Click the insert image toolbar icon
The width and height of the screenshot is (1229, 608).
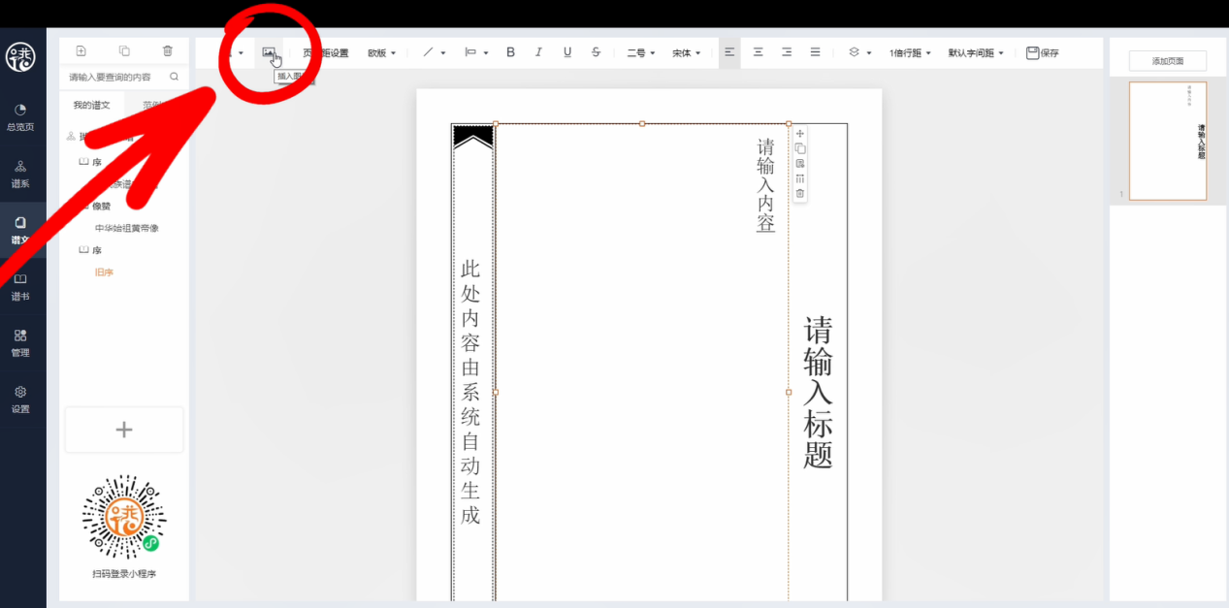pyautogui.click(x=269, y=52)
